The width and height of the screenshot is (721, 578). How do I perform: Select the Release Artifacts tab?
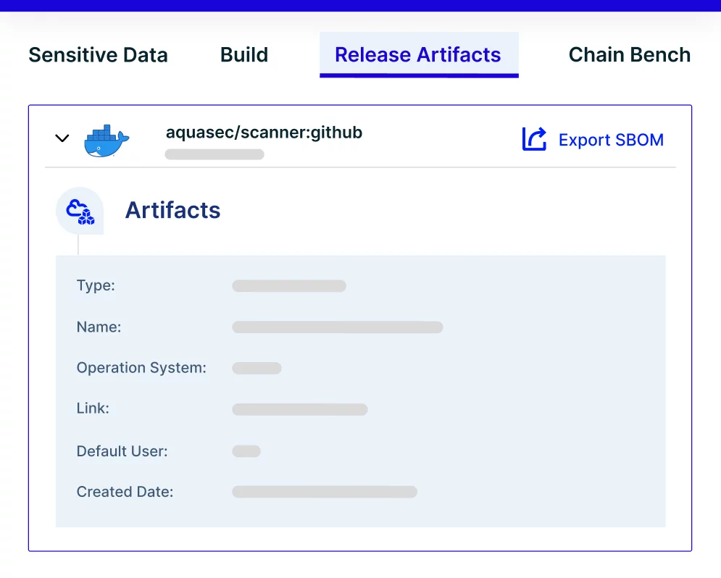click(x=418, y=55)
